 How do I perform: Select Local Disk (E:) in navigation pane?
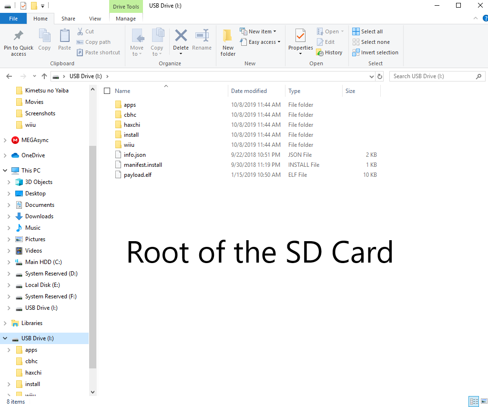tap(42, 285)
